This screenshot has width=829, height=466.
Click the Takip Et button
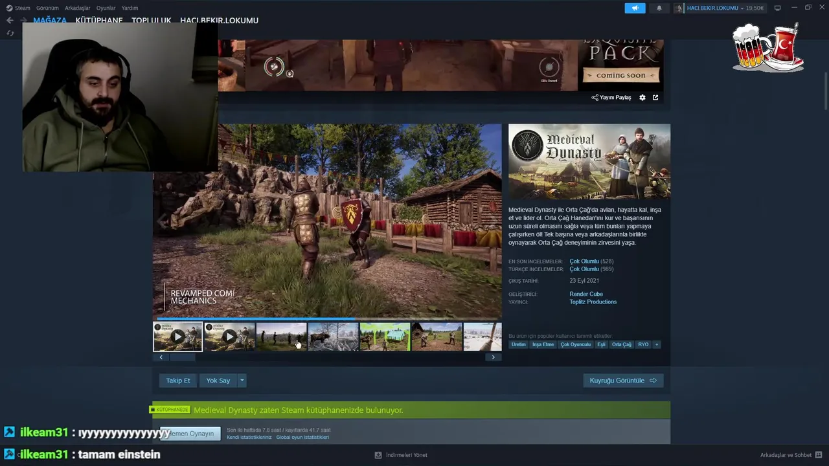pyautogui.click(x=178, y=381)
